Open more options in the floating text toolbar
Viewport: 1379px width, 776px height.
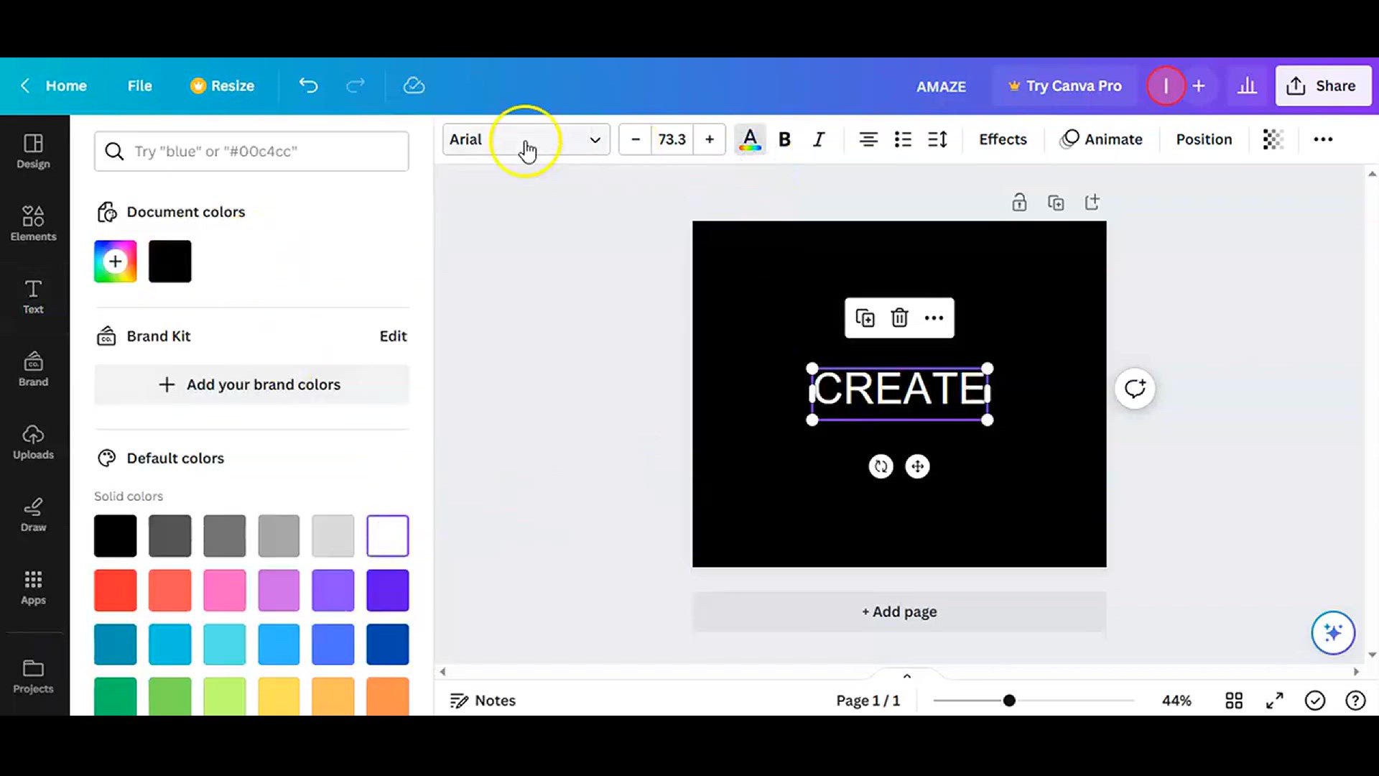click(934, 318)
